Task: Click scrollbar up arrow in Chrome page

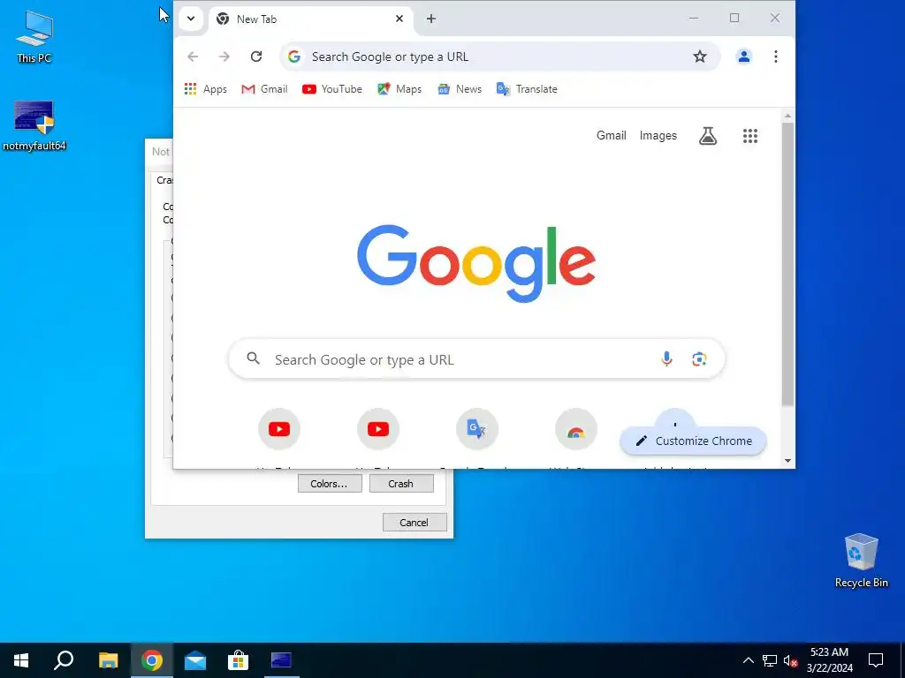Action: click(787, 117)
